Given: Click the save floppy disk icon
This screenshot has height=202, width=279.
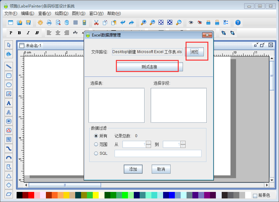Looking at the screenshot, I should (x=28, y=22).
